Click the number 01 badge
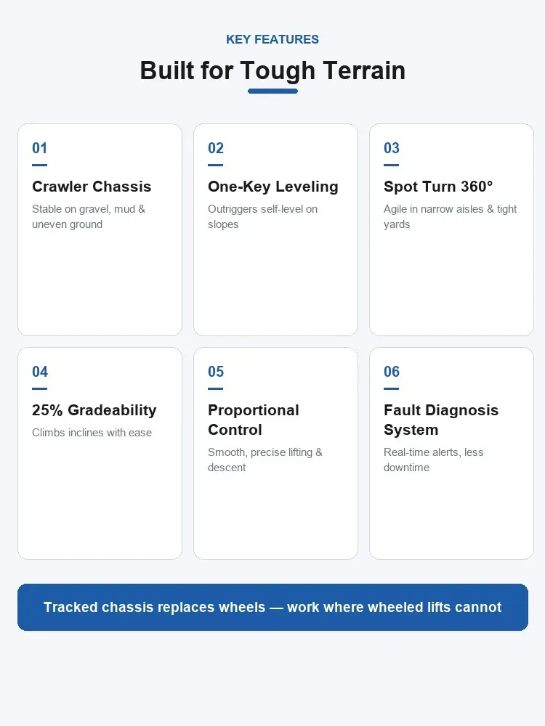The image size is (545, 726). point(39,148)
